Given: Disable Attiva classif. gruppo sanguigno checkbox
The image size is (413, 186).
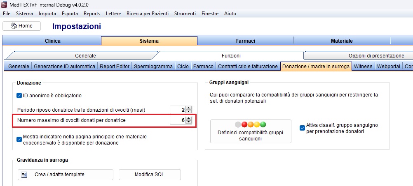Looking at the screenshot, I should (x=303, y=128).
